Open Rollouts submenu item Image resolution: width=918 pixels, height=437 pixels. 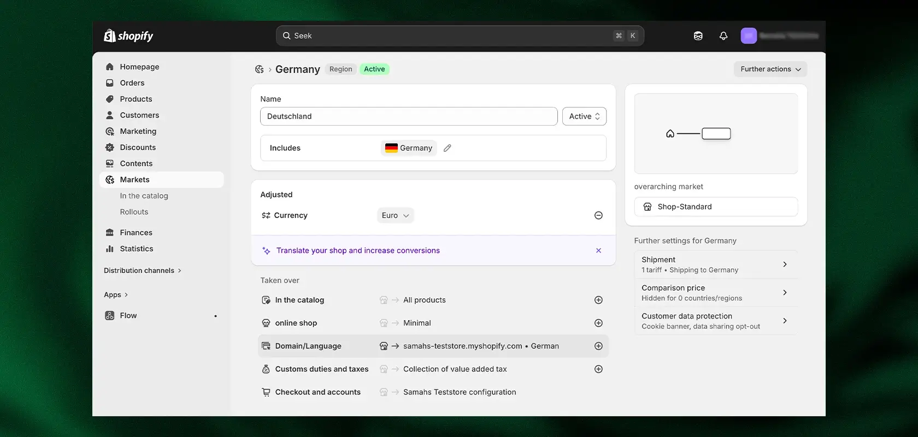pyautogui.click(x=134, y=212)
